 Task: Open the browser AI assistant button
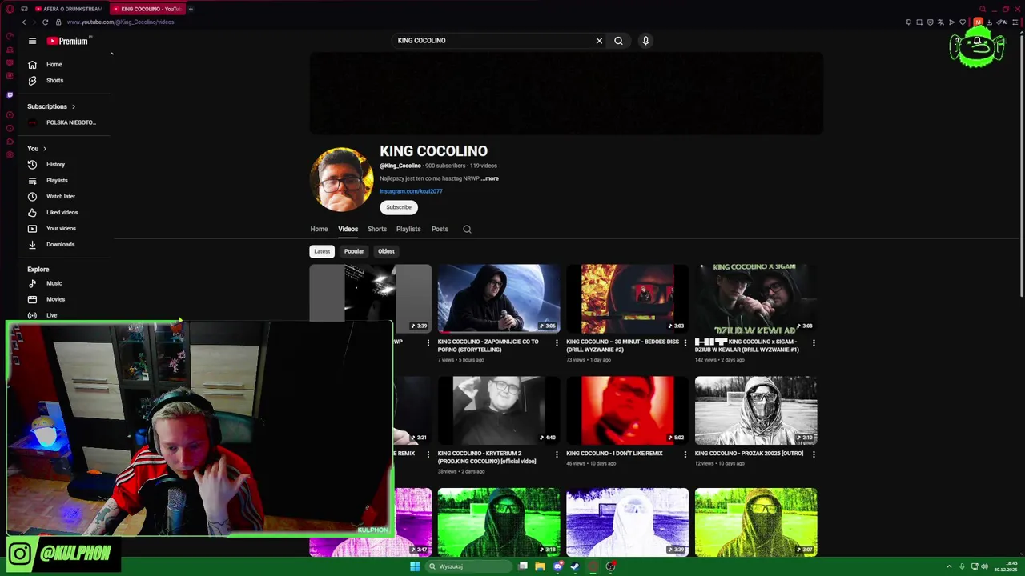coord(1002,22)
